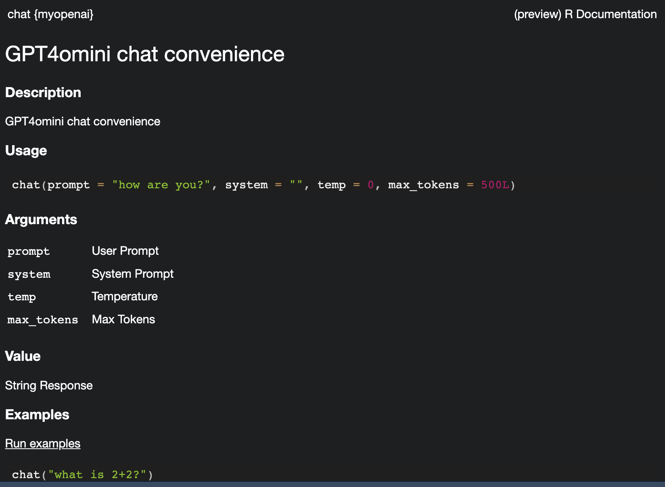Click the Value section heading
The image size is (665, 487).
click(23, 356)
